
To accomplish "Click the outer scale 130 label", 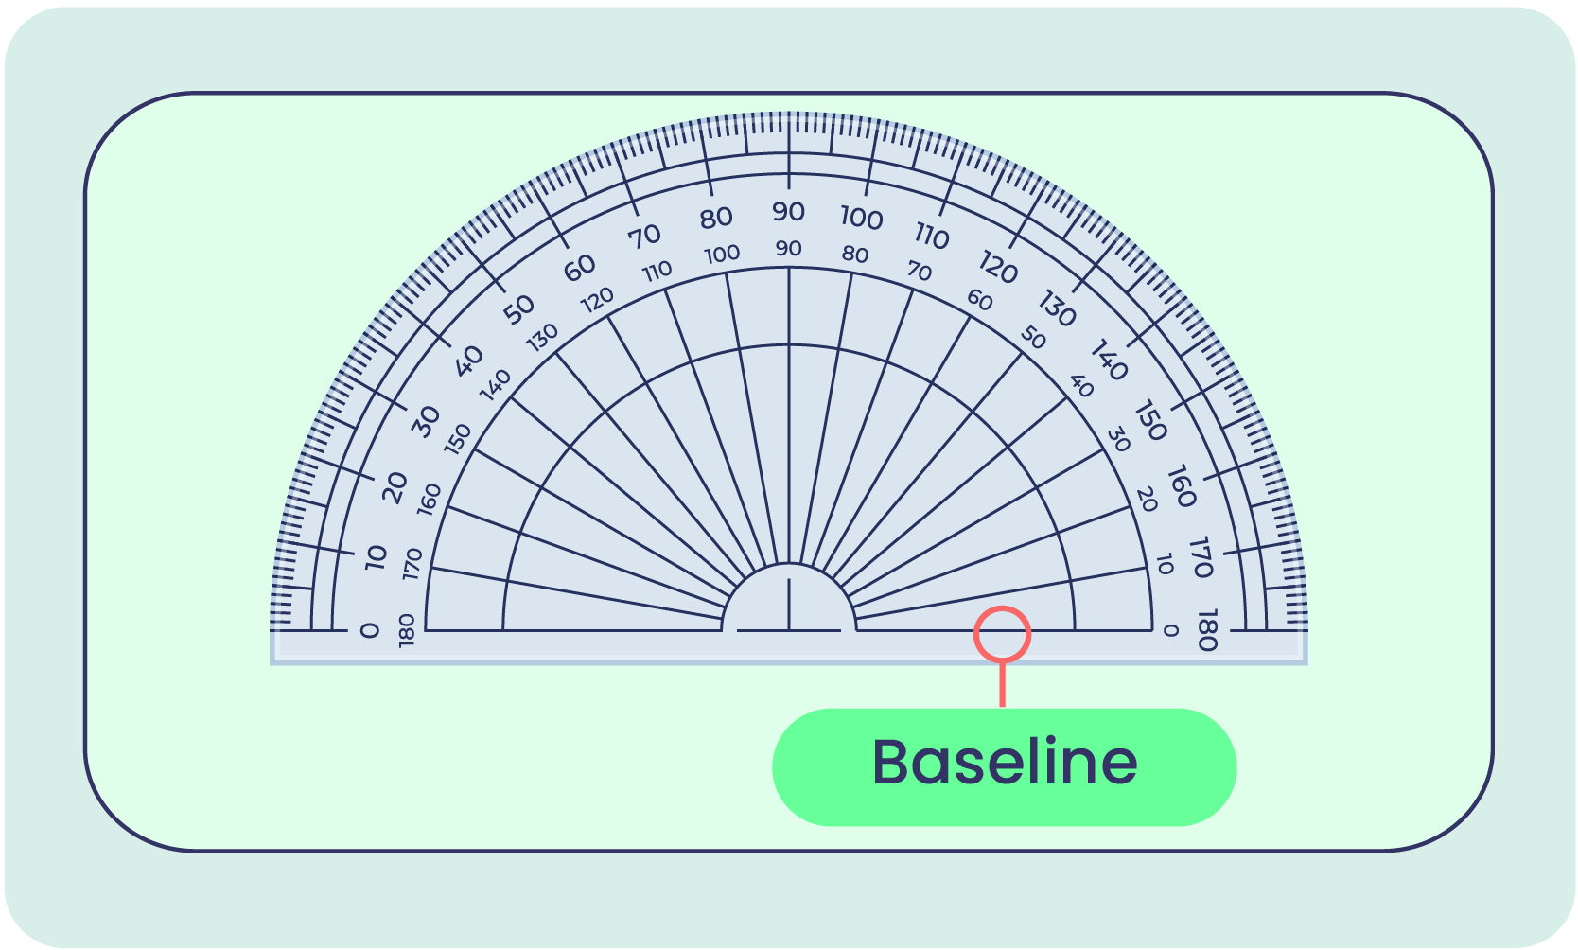I will click(x=1057, y=309).
